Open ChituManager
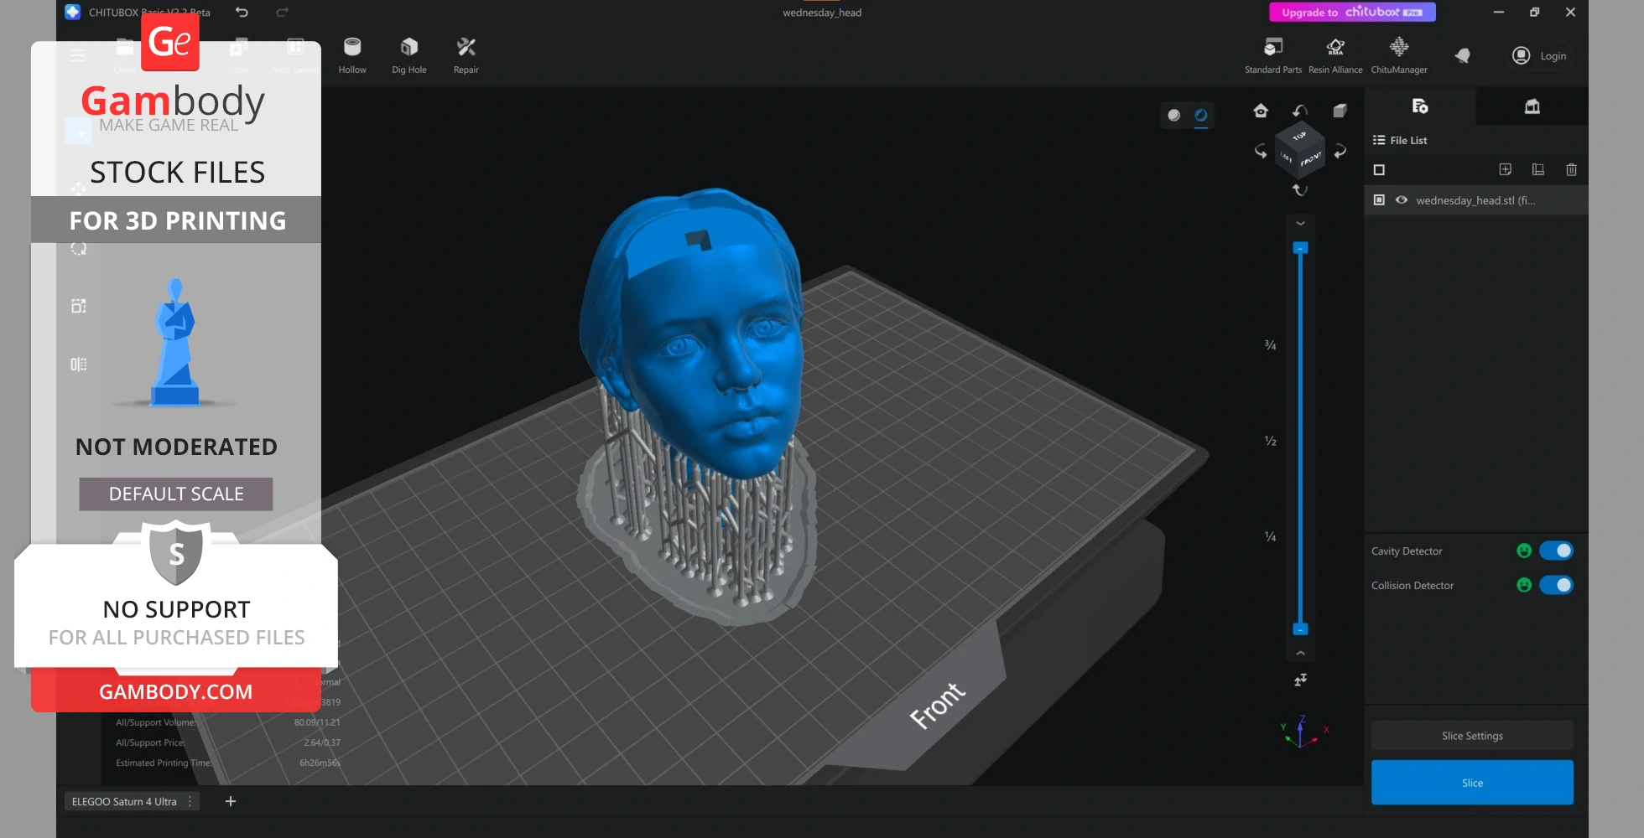This screenshot has height=838, width=1644. pos(1398,55)
